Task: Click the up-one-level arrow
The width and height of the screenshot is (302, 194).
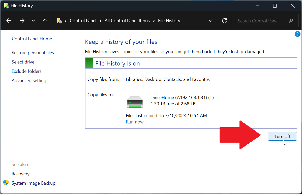Action: [x=45, y=21]
